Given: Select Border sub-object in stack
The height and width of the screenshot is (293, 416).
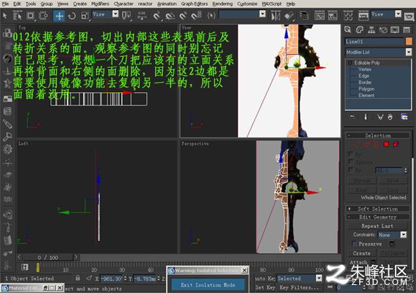Looking at the screenshot, I should pos(365,83).
